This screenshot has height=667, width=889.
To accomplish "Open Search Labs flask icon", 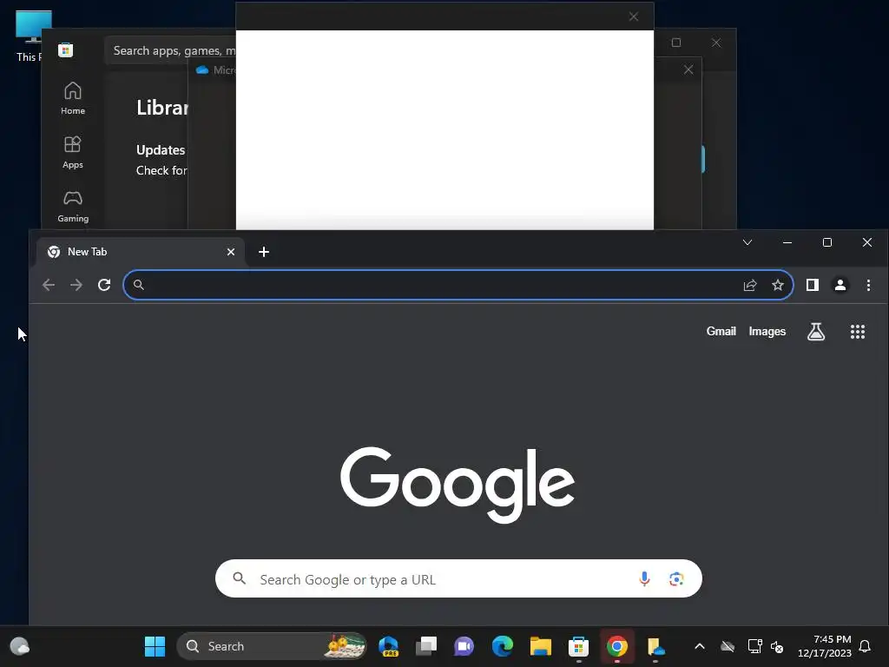I will click(x=816, y=332).
